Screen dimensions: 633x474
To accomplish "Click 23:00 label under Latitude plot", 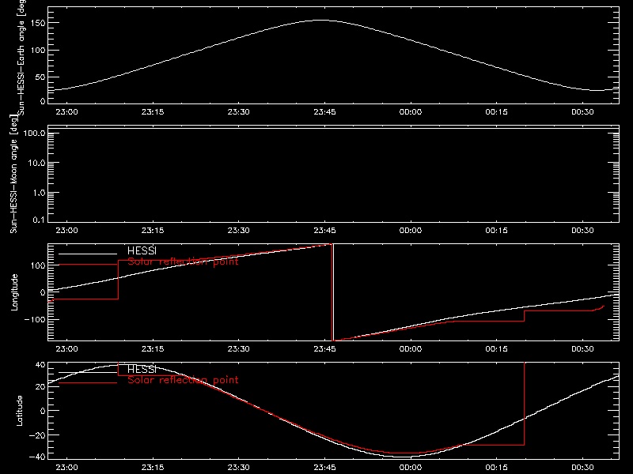I will 66,467.
